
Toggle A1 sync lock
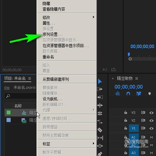coord(143,137)
